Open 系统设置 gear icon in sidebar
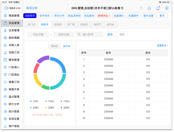The height and width of the screenshot is (132, 174). (5, 119)
